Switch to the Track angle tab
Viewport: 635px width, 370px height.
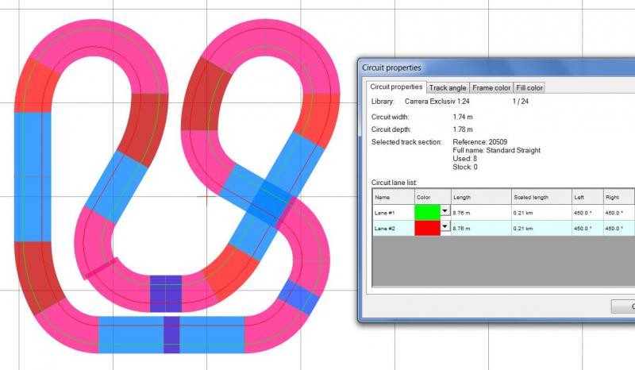pos(448,87)
